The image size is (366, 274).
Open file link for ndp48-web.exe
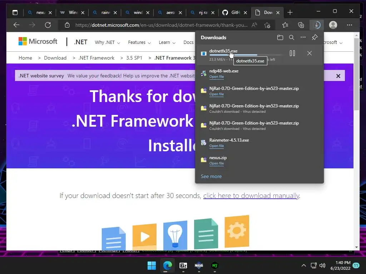216,77
